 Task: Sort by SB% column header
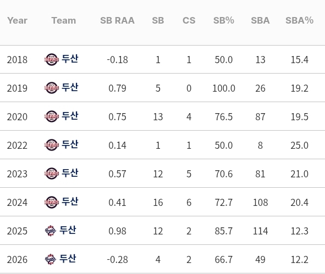point(224,20)
